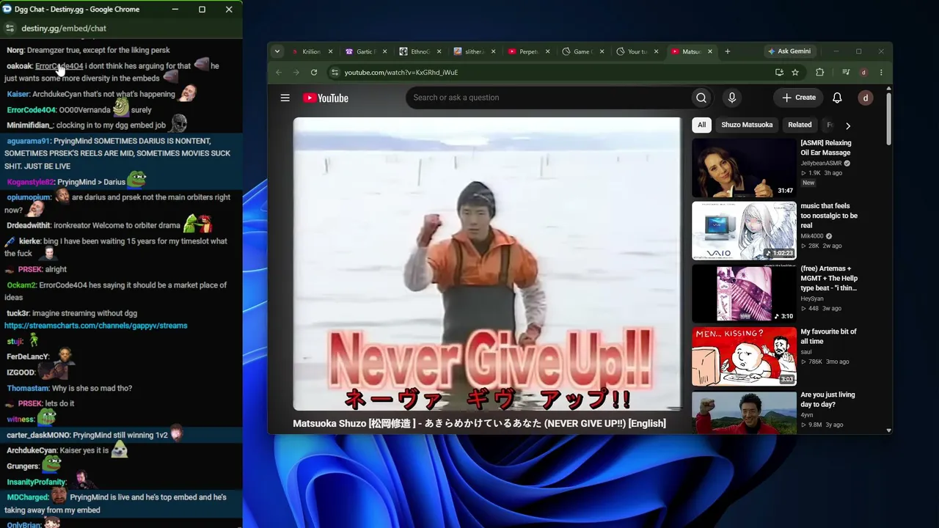939x528 pixels.
Task: Open the YouTube account avatar menu
Action: point(866,98)
